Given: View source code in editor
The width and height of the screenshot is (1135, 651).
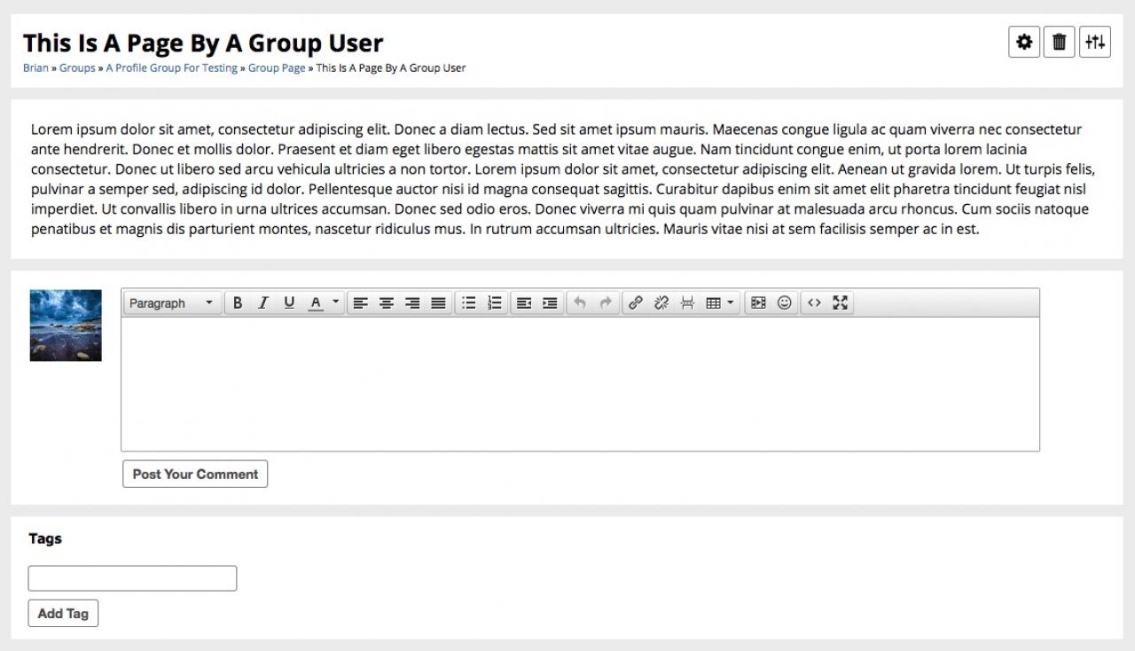Looking at the screenshot, I should (x=814, y=303).
